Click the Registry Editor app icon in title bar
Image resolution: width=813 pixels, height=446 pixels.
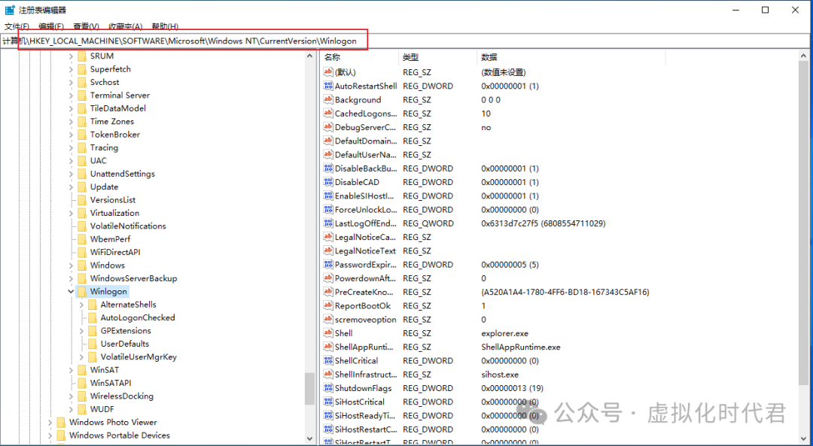pos(10,10)
